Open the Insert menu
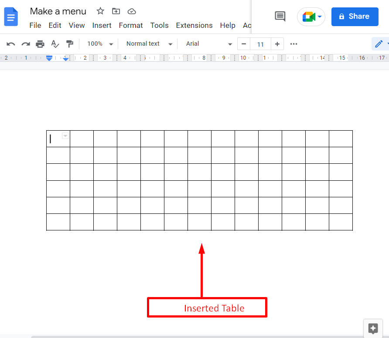 [102, 25]
